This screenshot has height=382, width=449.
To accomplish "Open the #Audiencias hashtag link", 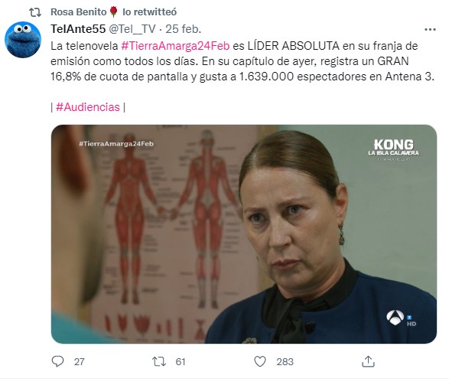I will 88,107.
